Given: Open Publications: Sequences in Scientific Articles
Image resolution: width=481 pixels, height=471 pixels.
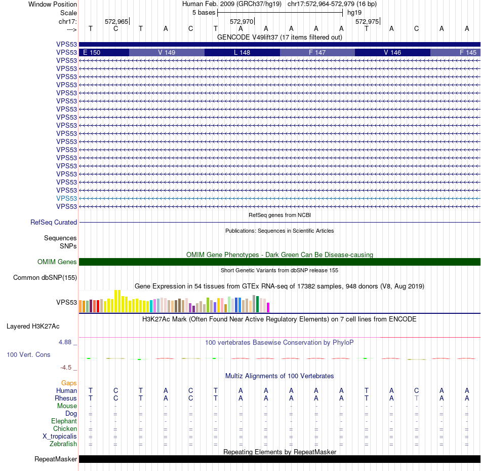Looking at the screenshot, I should click(279, 231).
